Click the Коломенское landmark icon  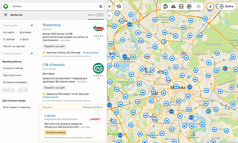(x=194, y=133)
